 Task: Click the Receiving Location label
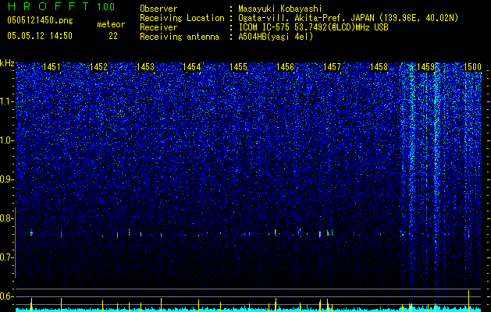pos(182,18)
